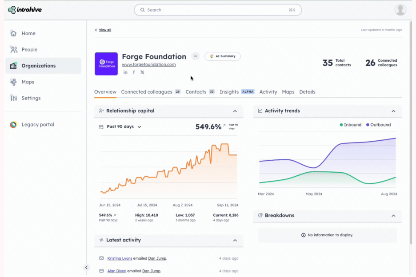Click the email icon in Kristina Lyons row
The width and height of the screenshot is (416, 277).
(101, 258)
